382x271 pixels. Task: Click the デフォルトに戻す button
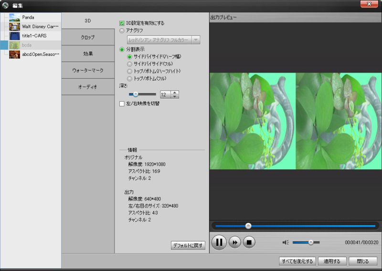188,245
